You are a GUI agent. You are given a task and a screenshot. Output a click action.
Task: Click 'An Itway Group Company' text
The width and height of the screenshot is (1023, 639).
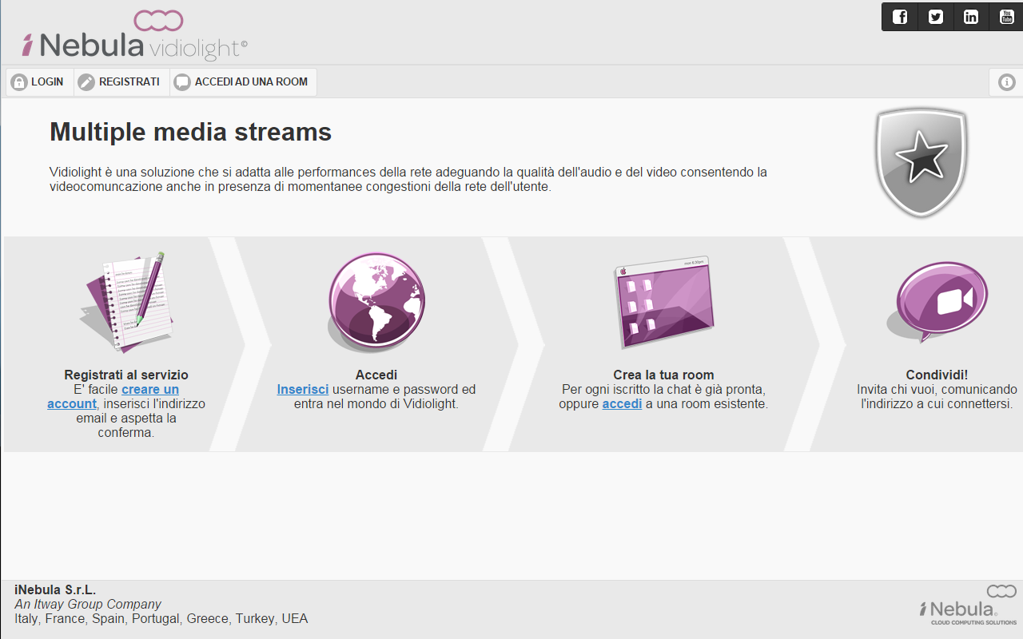[x=88, y=604]
